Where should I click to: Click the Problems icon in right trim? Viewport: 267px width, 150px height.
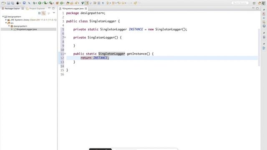[264, 14]
